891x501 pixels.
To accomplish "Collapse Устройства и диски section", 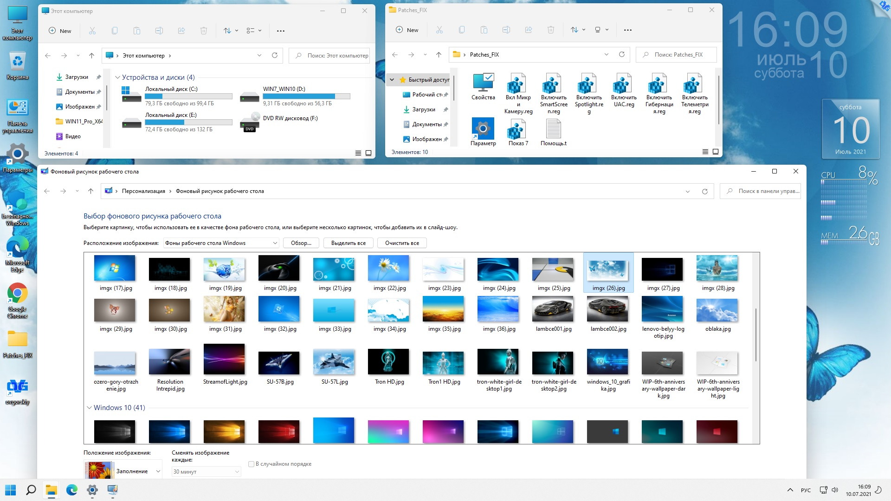I will tap(117, 77).
